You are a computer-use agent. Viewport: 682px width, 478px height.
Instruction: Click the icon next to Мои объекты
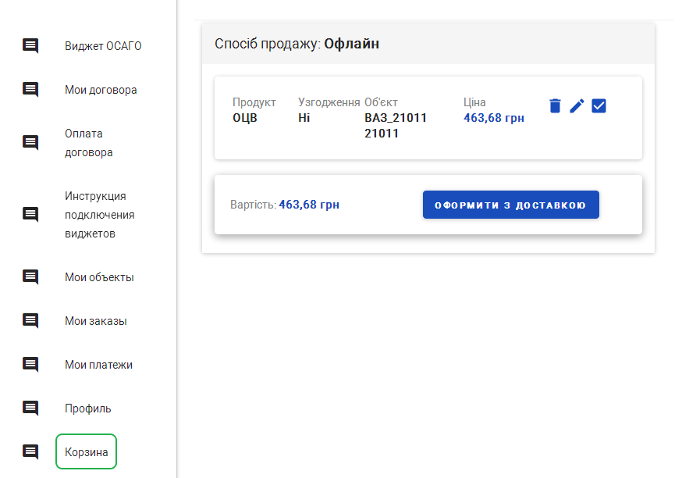(30, 277)
